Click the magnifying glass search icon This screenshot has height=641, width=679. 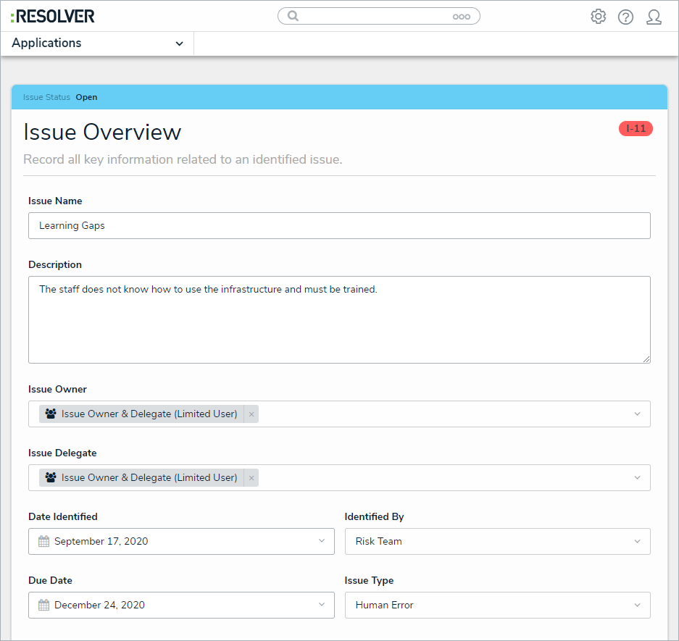[x=293, y=16]
